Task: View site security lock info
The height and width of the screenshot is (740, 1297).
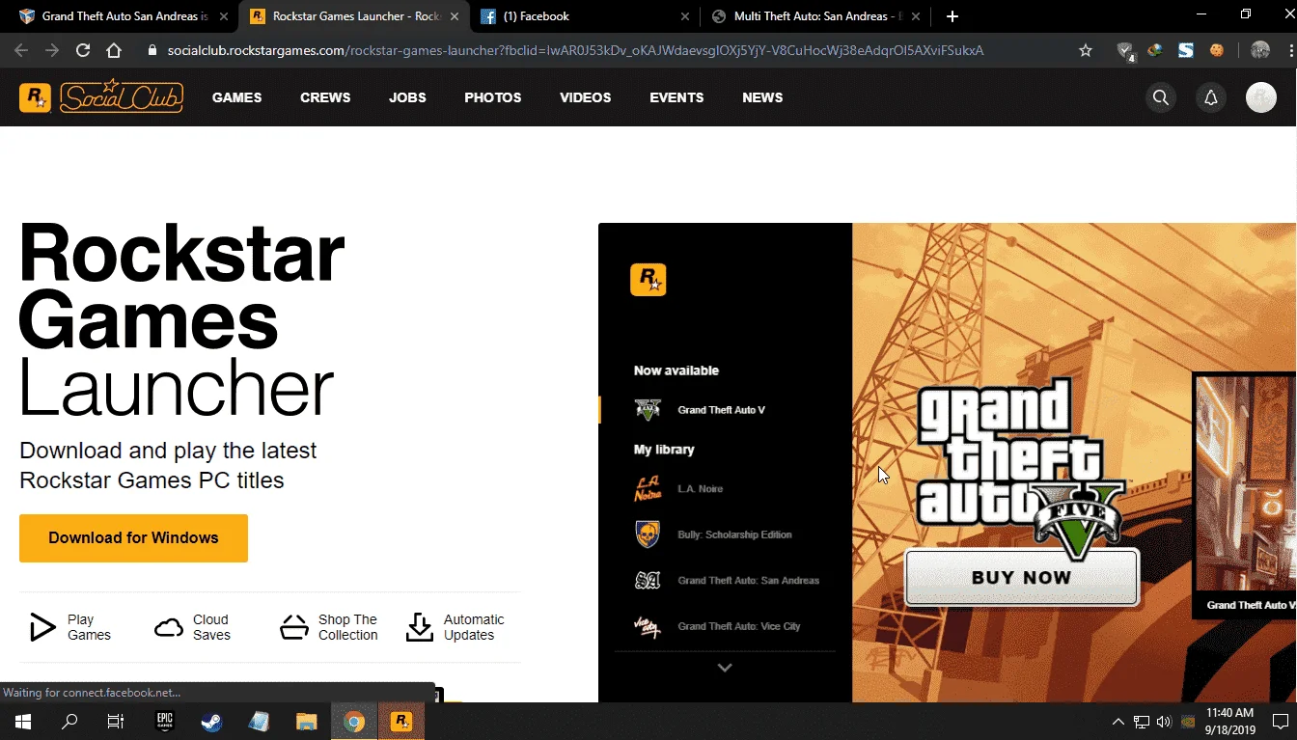Action: point(152,50)
